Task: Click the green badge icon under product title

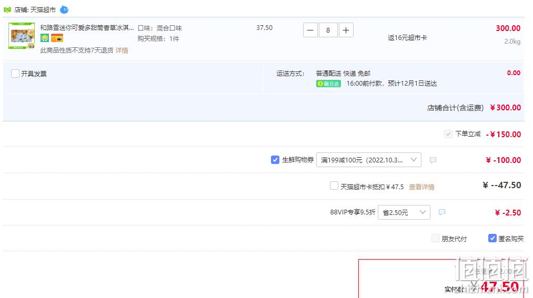Action: pyautogui.click(x=45, y=38)
